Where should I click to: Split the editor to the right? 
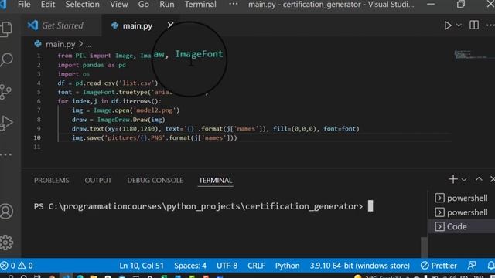[x=474, y=25]
